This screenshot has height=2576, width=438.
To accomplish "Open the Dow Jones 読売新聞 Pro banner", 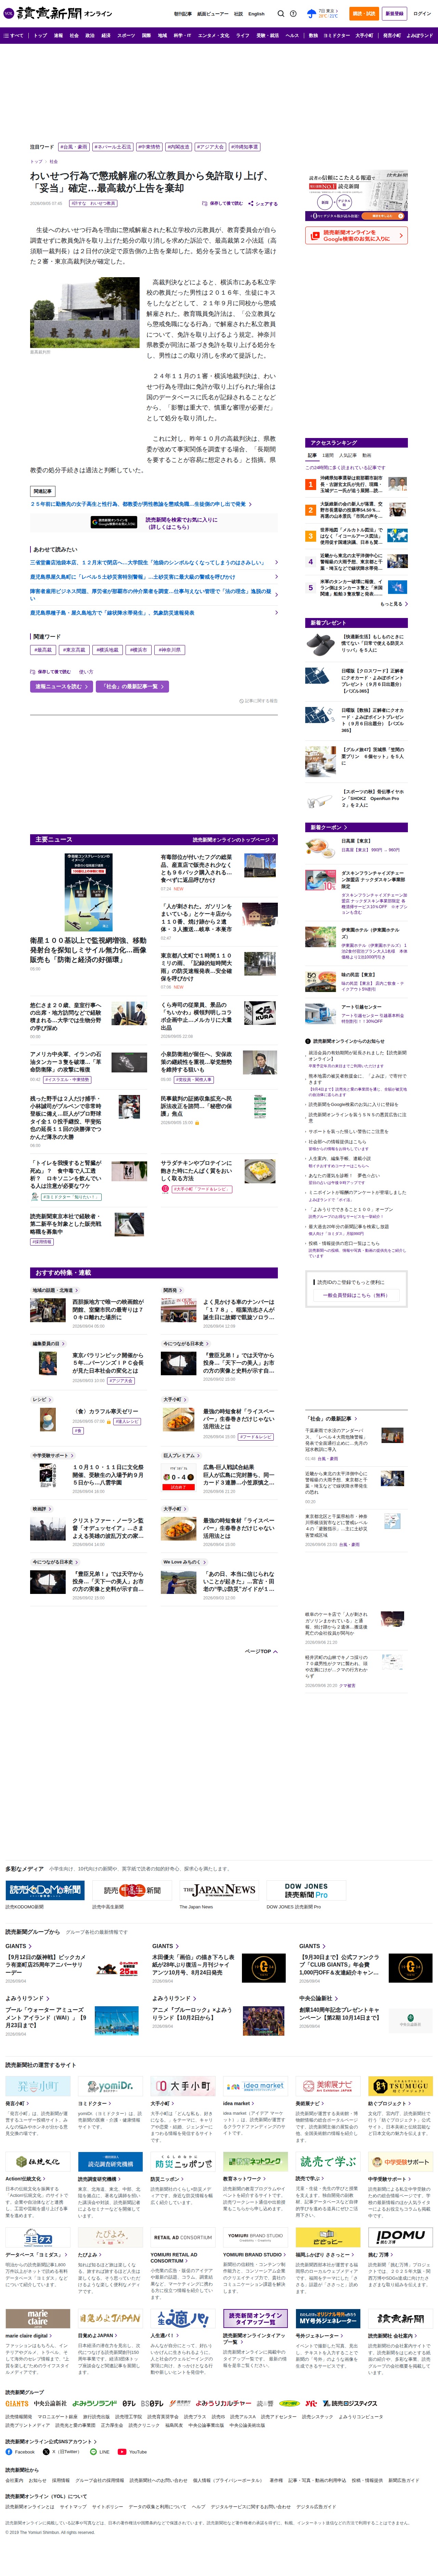I will click(306, 1890).
